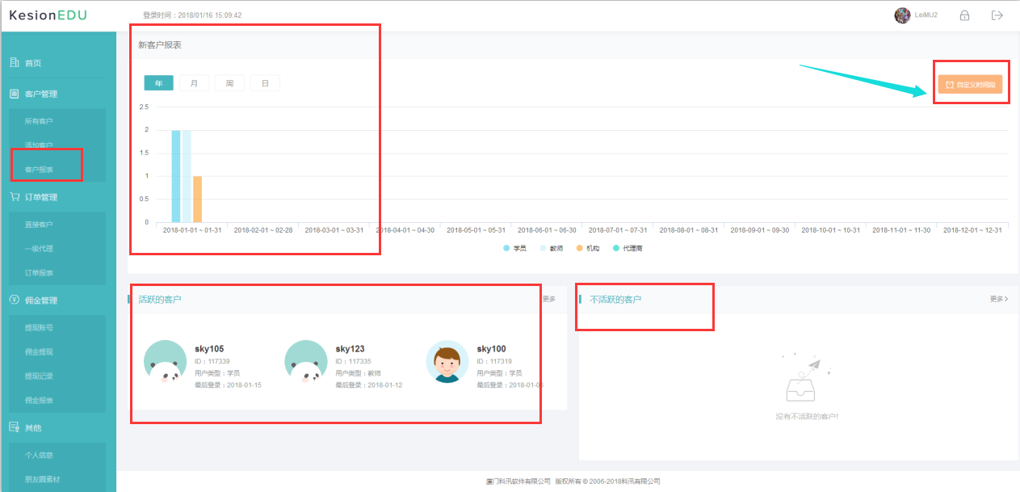The image size is (1020, 492).
Task: Click the 教师 bar for January
Action: (x=187, y=176)
